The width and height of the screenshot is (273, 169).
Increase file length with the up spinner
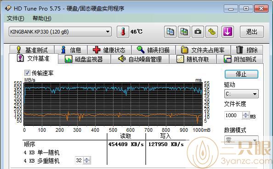click(246, 113)
